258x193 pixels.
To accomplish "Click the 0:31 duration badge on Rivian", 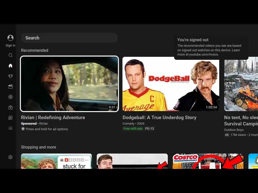I will (x=112, y=107).
